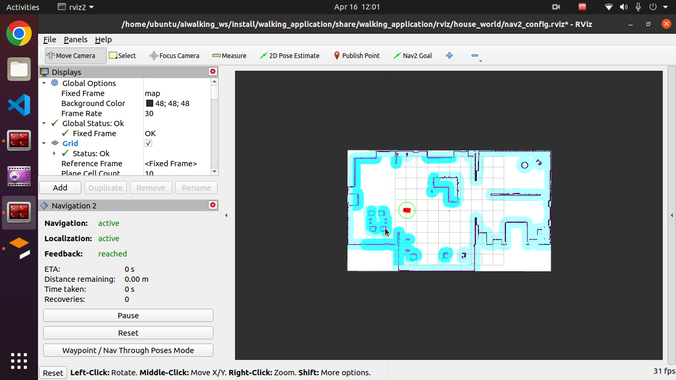The width and height of the screenshot is (676, 380).
Task: Click the Navigation 2 panel diamond icon
Action: click(x=44, y=205)
